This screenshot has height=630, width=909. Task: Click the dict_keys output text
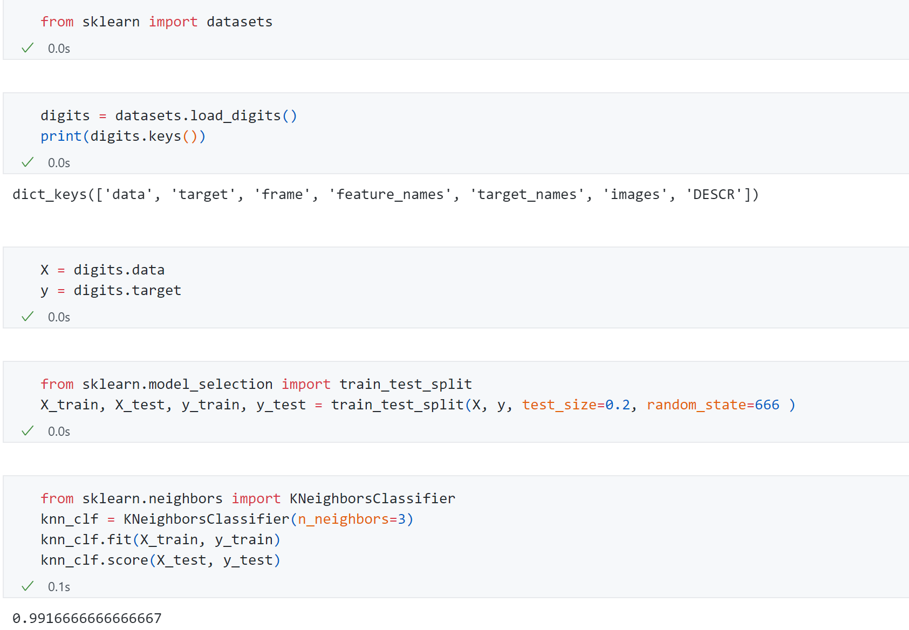click(385, 195)
